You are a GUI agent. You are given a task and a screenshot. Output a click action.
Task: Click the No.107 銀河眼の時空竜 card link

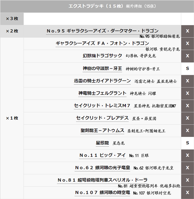tap(102, 192)
